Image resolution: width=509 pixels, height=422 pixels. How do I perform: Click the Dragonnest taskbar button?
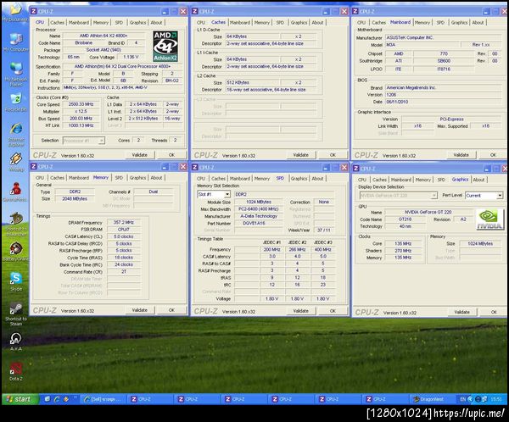(431, 399)
